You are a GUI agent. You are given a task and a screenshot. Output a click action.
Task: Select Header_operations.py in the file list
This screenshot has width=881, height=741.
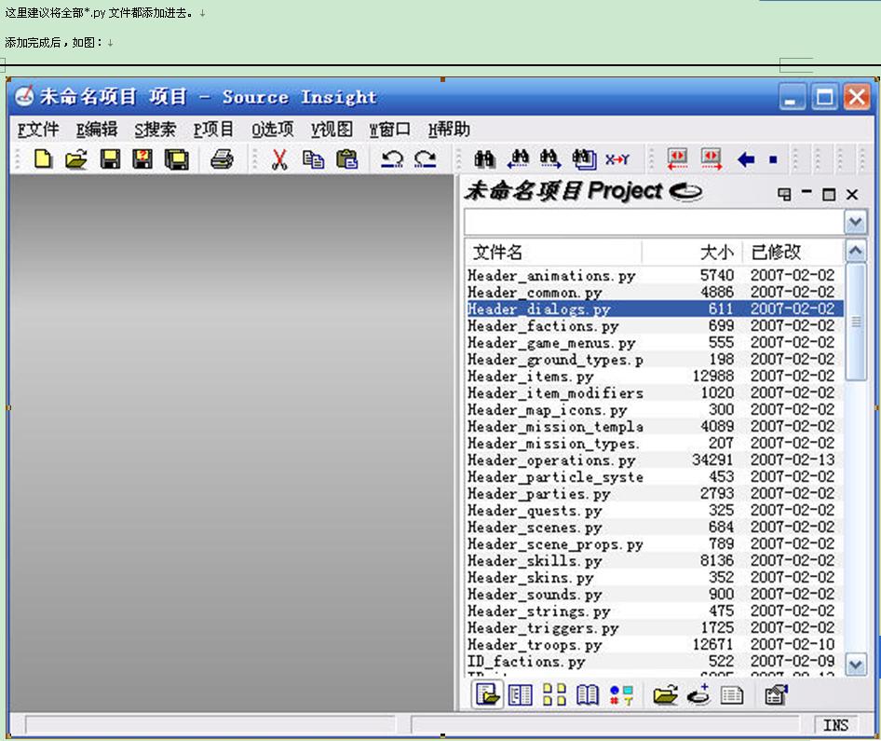[x=551, y=460]
